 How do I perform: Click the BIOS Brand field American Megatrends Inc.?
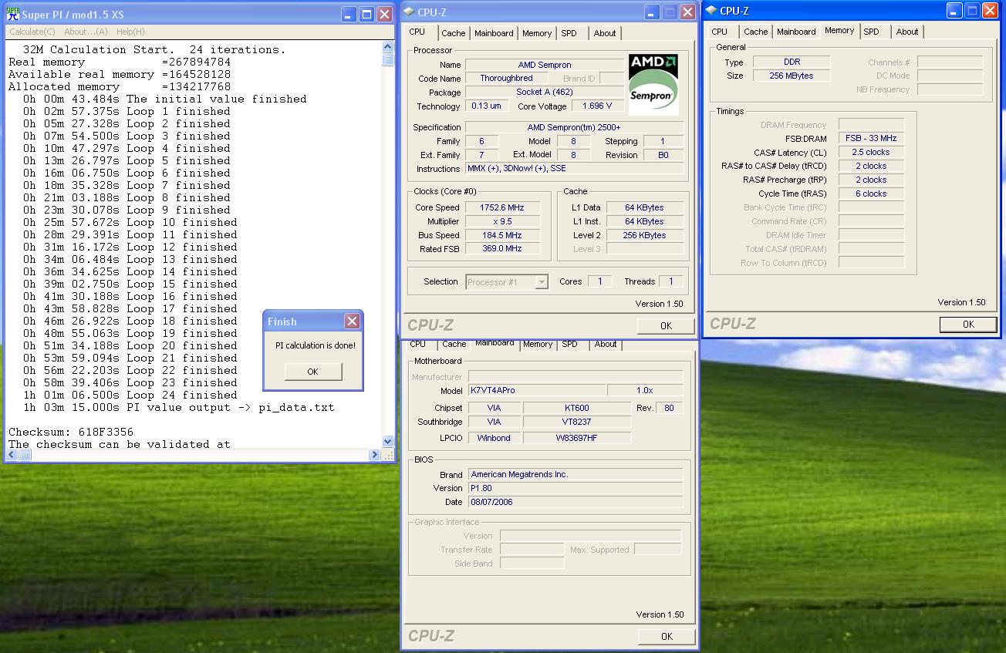[x=576, y=474]
